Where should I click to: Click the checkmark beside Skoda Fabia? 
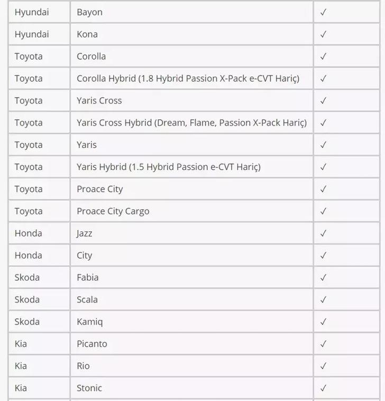click(x=323, y=277)
